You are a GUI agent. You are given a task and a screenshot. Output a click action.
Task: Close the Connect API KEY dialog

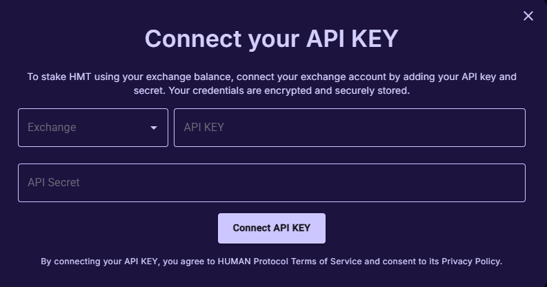click(528, 16)
